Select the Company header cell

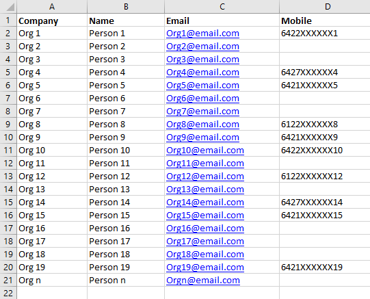point(52,21)
